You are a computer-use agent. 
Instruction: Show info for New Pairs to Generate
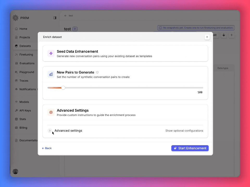[97, 72]
